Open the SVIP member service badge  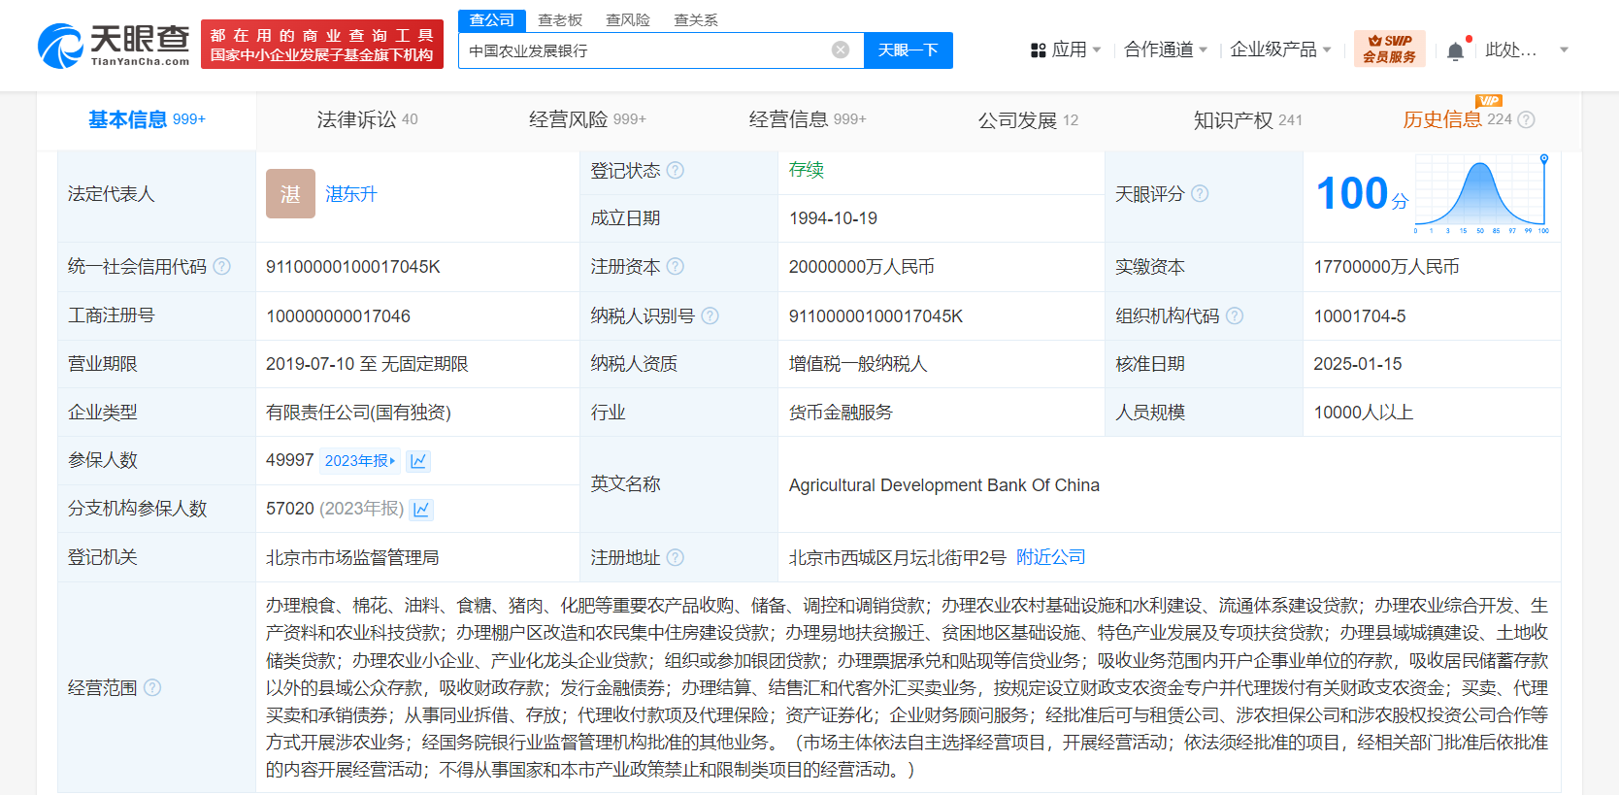pyautogui.click(x=1389, y=49)
